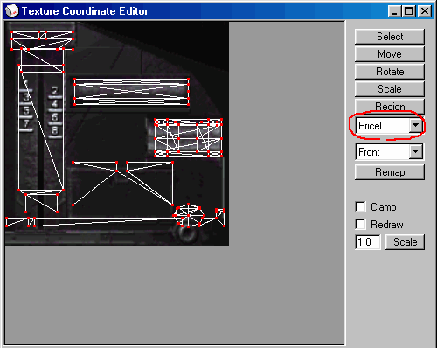This screenshot has height=348, width=437.
Task: Open the Pricel group dropdown arrow
Action: pyautogui.click(x=415, y=126)
